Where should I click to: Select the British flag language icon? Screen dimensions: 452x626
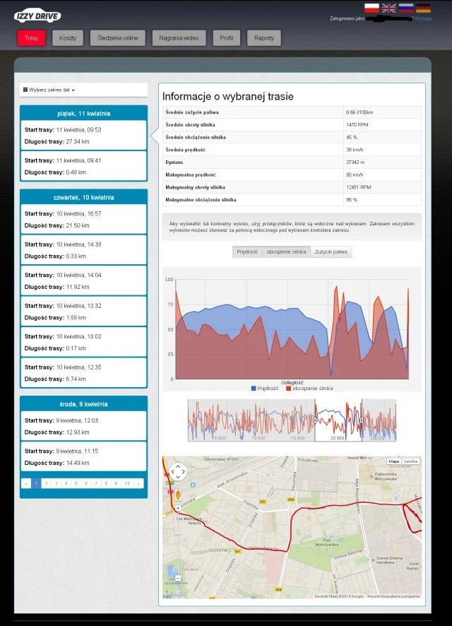[389, 8]
